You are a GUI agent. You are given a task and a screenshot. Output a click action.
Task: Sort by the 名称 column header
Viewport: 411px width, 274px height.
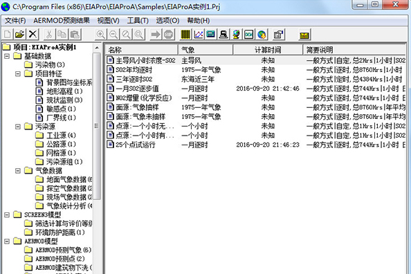click(x=142, y=50)
